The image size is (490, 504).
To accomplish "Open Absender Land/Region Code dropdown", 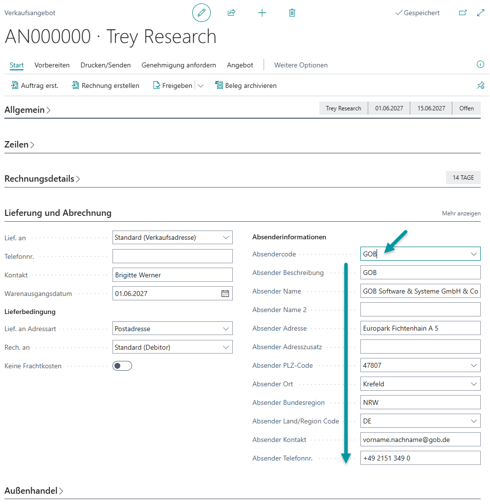I will tap(473, 421).
